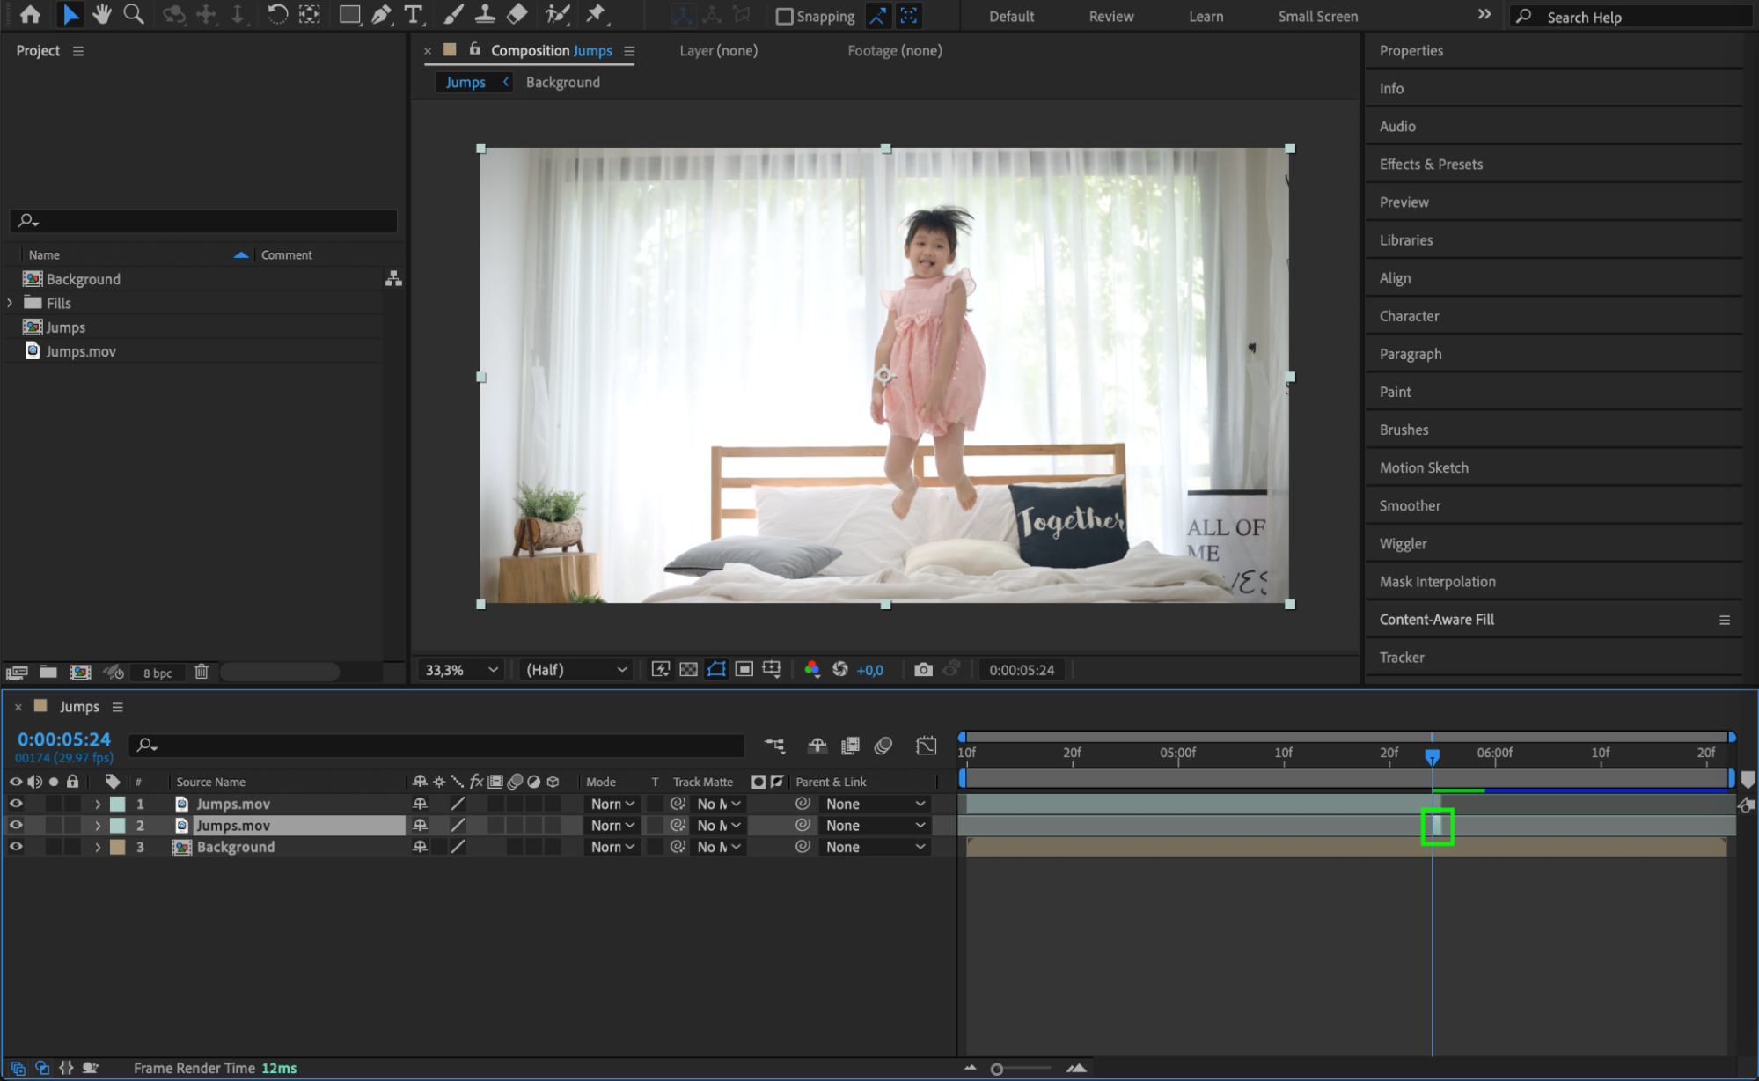Select the Hand tool

(102, 14)
